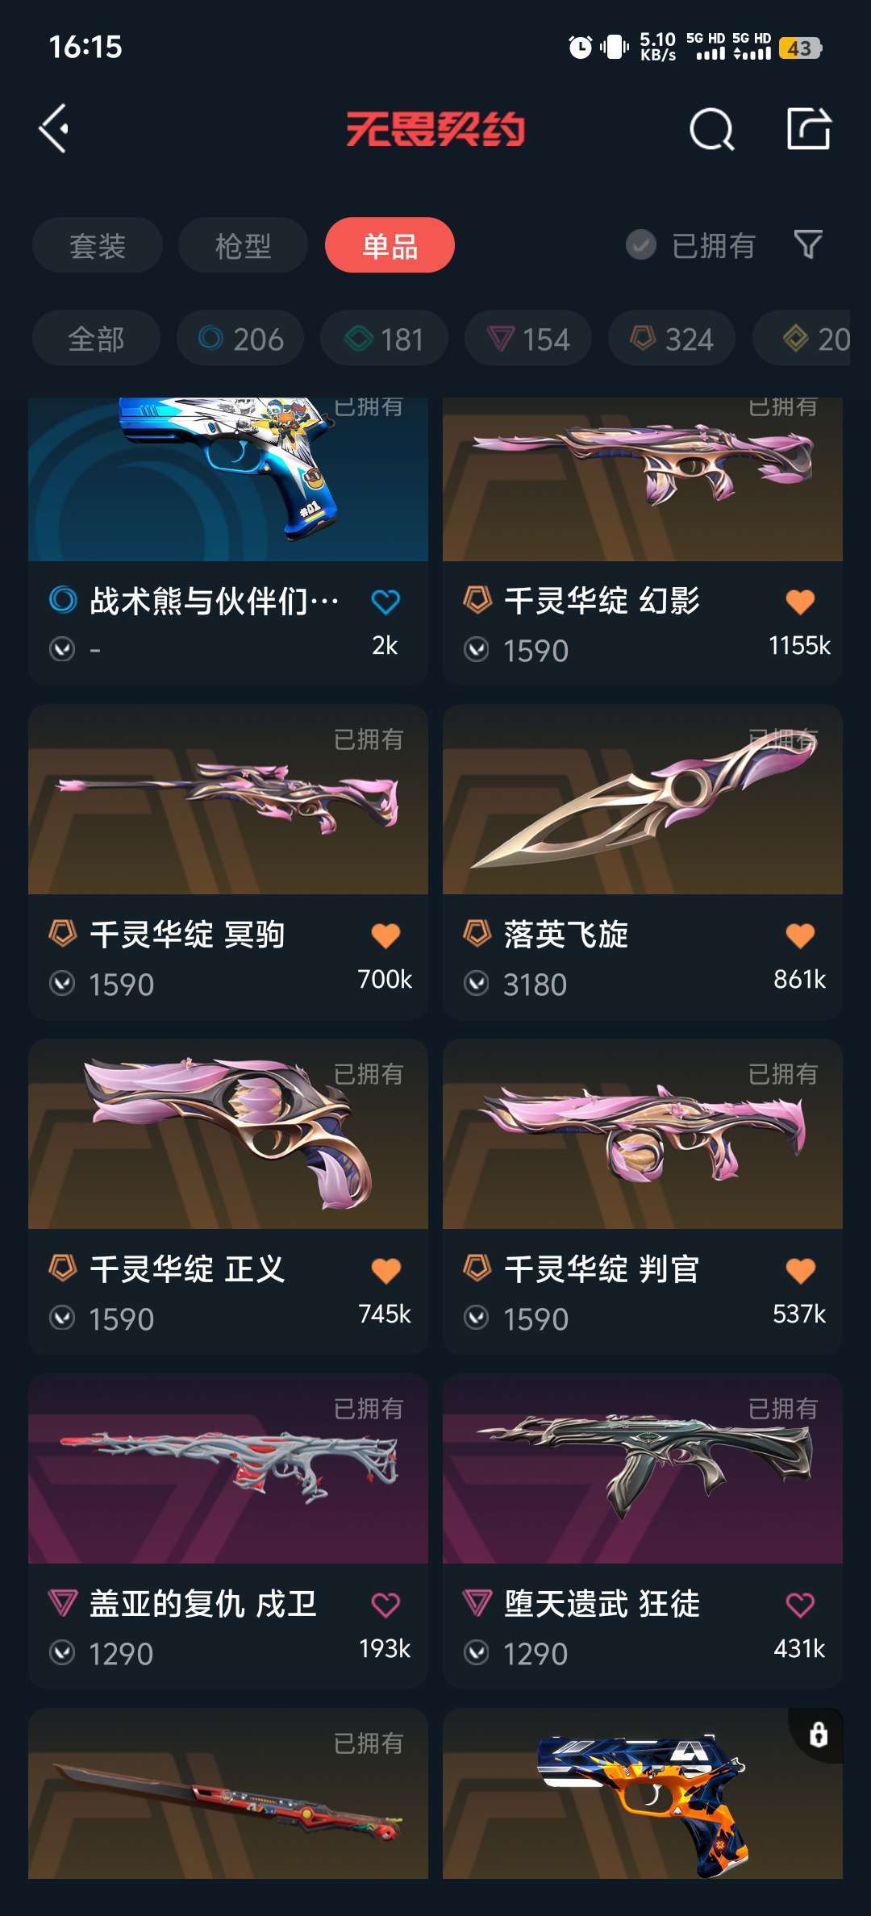Tap the heart on 堕天遗武 狂徒

[x=800, y=1605]
